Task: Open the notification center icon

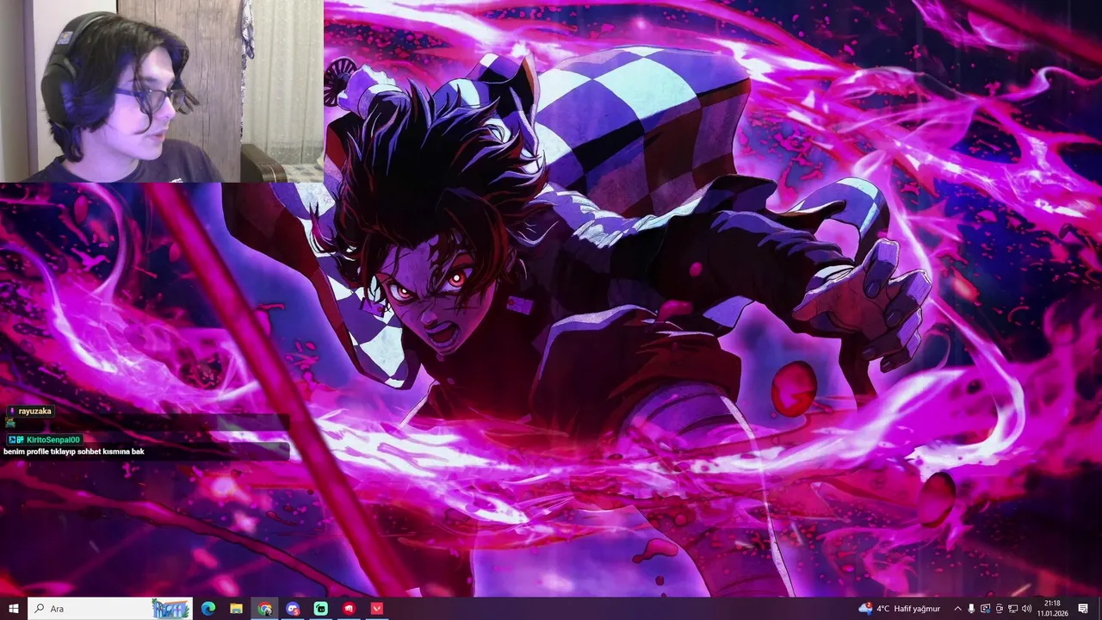Action: pyautogui.click(x=1083, y=609)
